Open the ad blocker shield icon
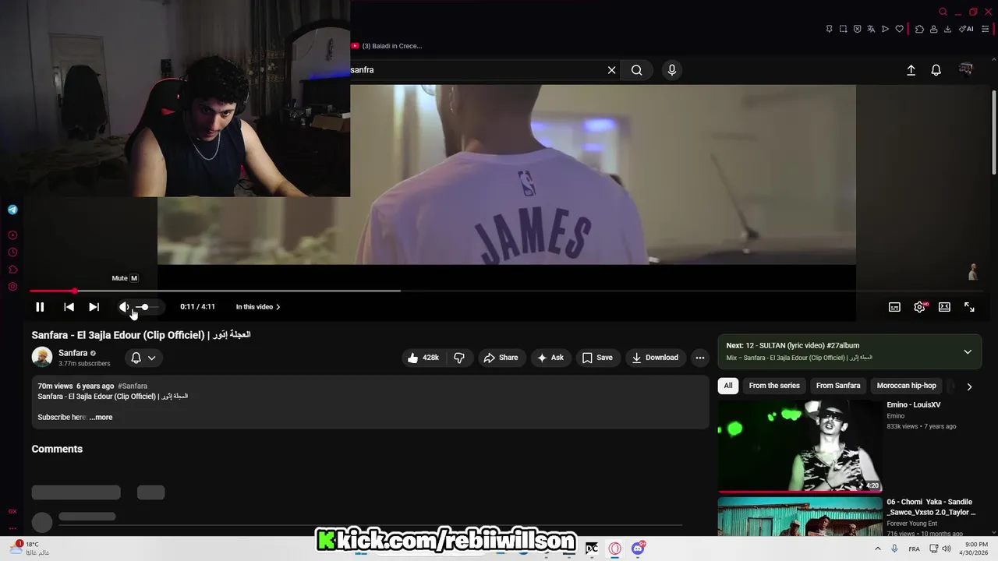The image size is (998, 561). point(857,29)
